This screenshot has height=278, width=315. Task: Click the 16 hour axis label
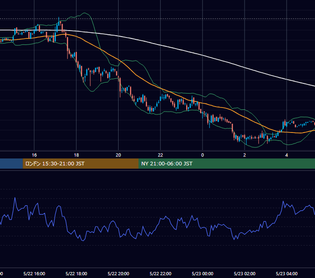click(34, 155)
